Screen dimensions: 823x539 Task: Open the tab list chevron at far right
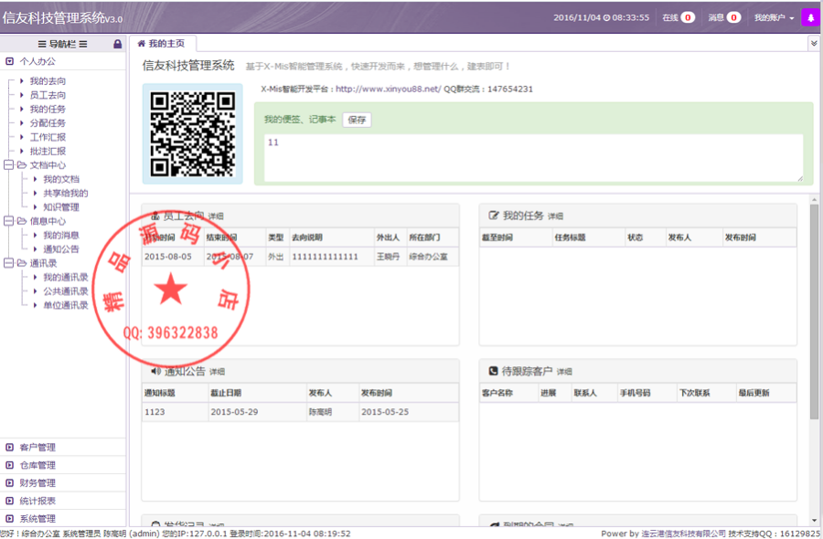(x=814, y=44)
